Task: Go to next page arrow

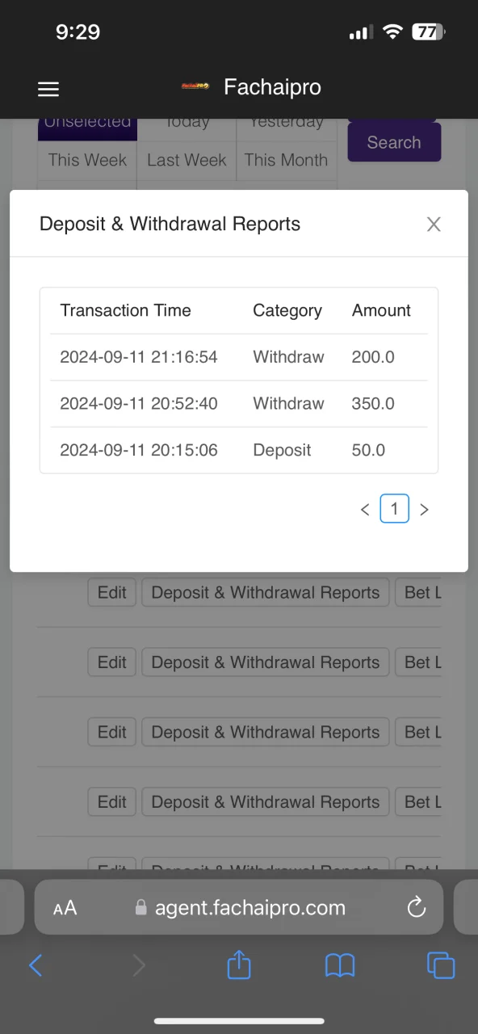Action: (424, 509)
